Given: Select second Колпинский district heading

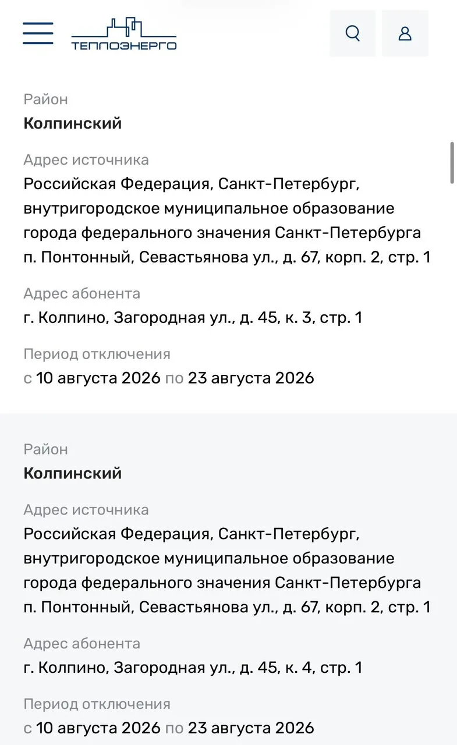Looking at the screenshot, I should click(x=73, y=473).
